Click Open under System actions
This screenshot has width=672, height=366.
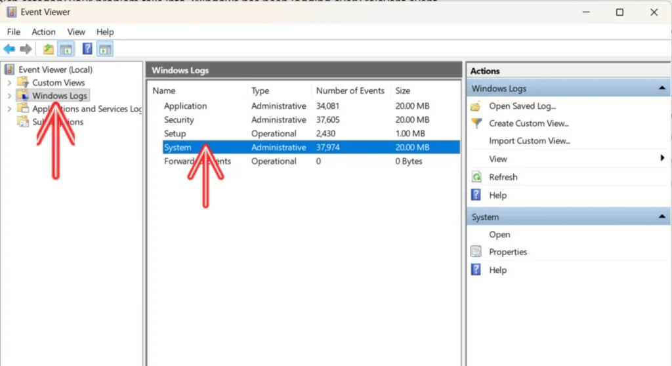point(499,235)
